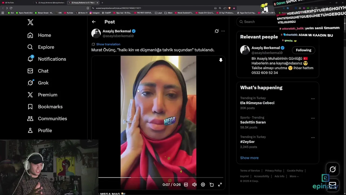The width and height of the screenshot is (346, 195).
Task: Open the floating Grok button
Action: pos(332,170)
